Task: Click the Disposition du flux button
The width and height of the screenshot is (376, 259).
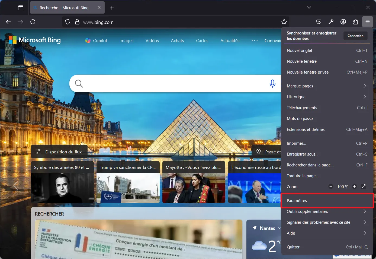Action: coord(59,152)
